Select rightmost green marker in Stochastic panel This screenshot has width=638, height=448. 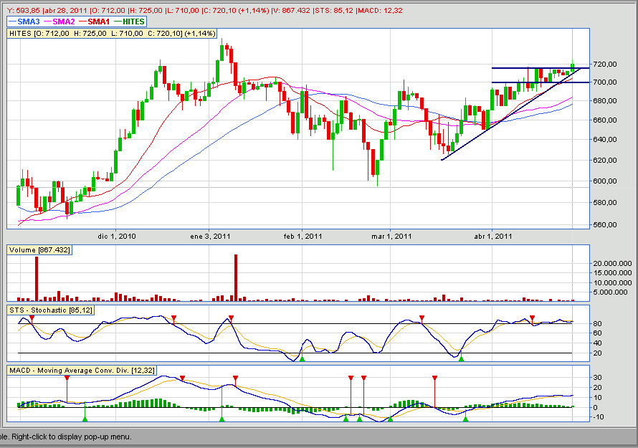[x=462, y=358]
